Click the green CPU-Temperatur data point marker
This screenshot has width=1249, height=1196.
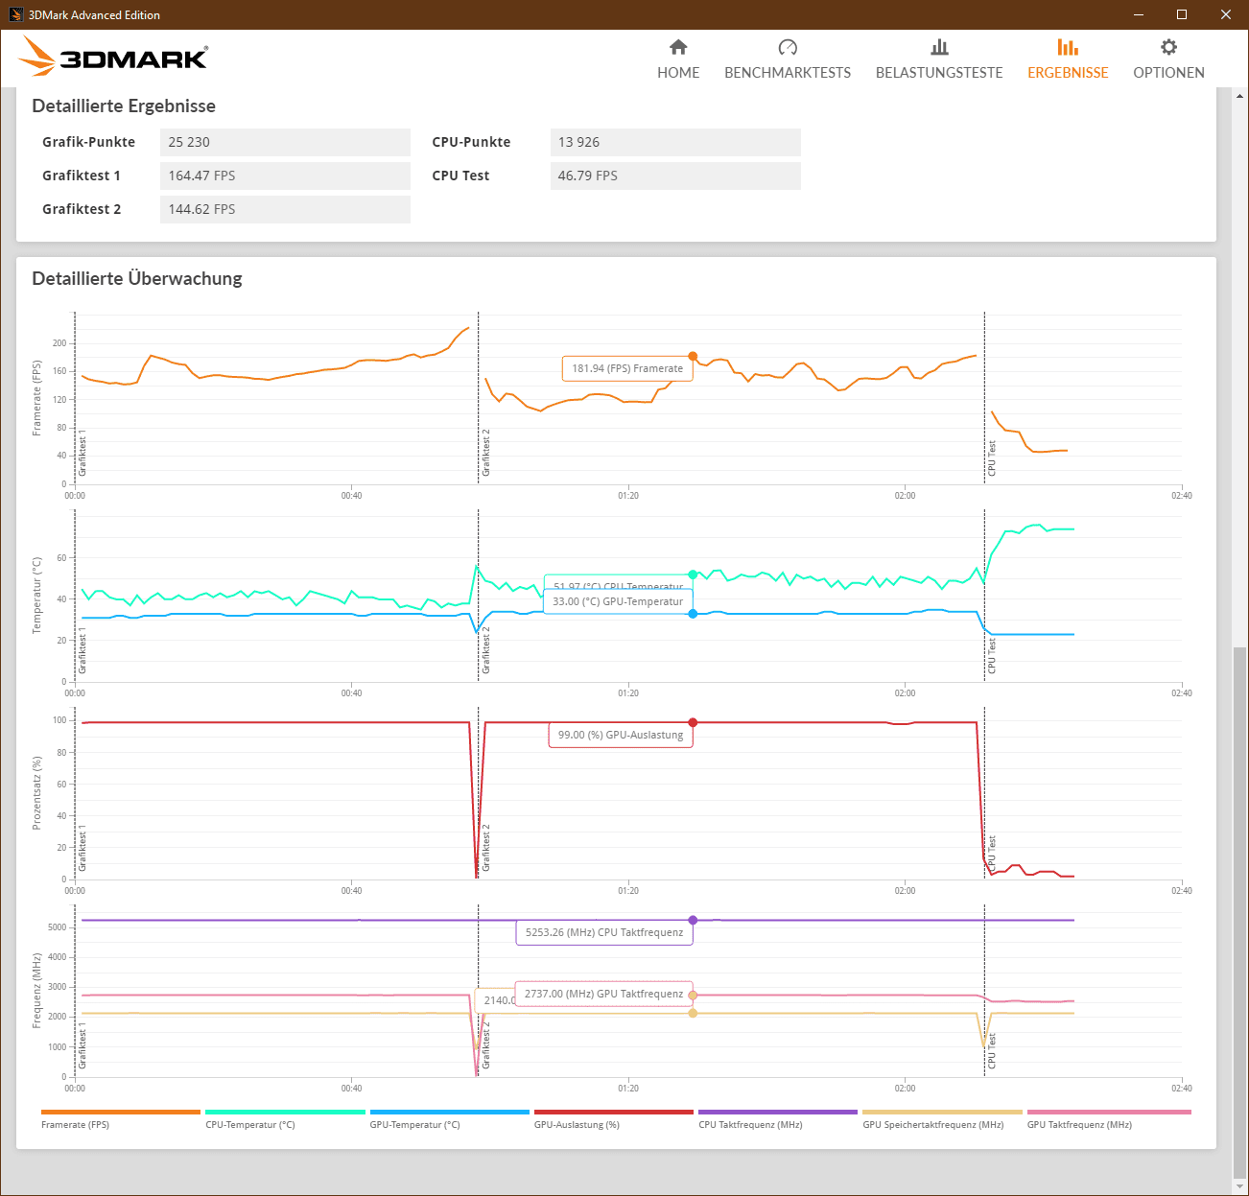point(693,575)
